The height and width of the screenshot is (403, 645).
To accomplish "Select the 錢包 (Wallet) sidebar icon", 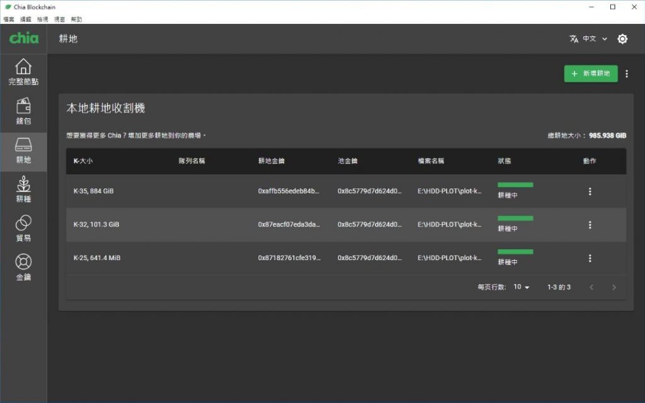I will [x=23, y=111].
